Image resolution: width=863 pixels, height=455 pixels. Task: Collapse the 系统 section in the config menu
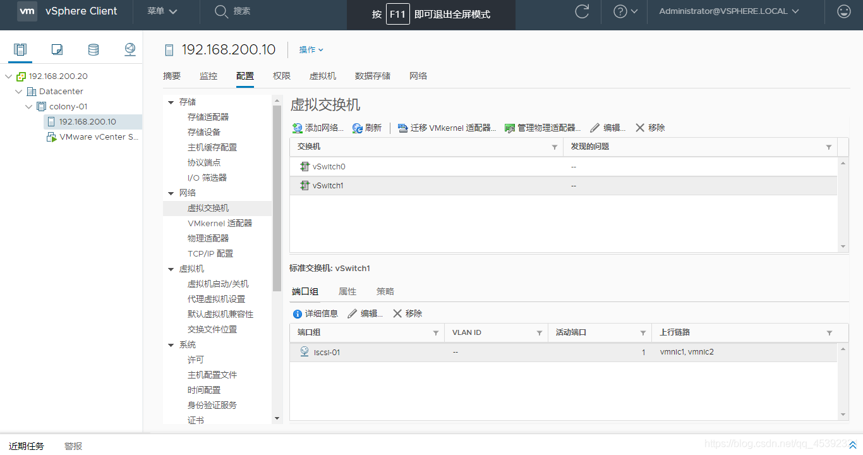pos(171,345)
